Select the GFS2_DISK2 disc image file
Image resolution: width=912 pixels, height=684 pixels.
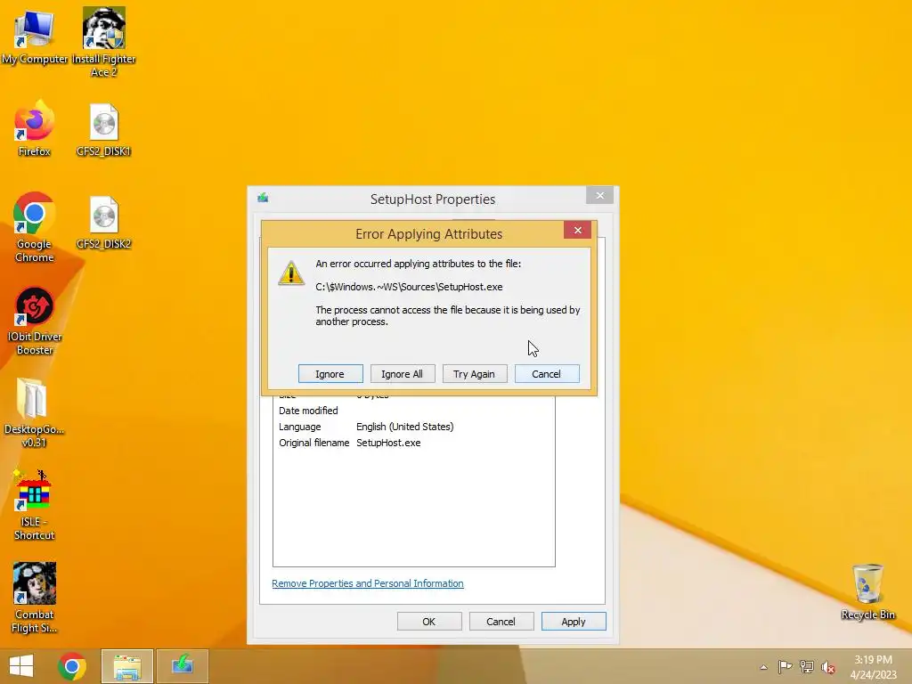[103, 222]
